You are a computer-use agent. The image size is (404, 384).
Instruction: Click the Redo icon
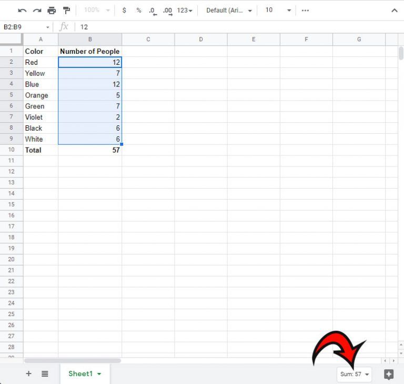pos(37,11)
